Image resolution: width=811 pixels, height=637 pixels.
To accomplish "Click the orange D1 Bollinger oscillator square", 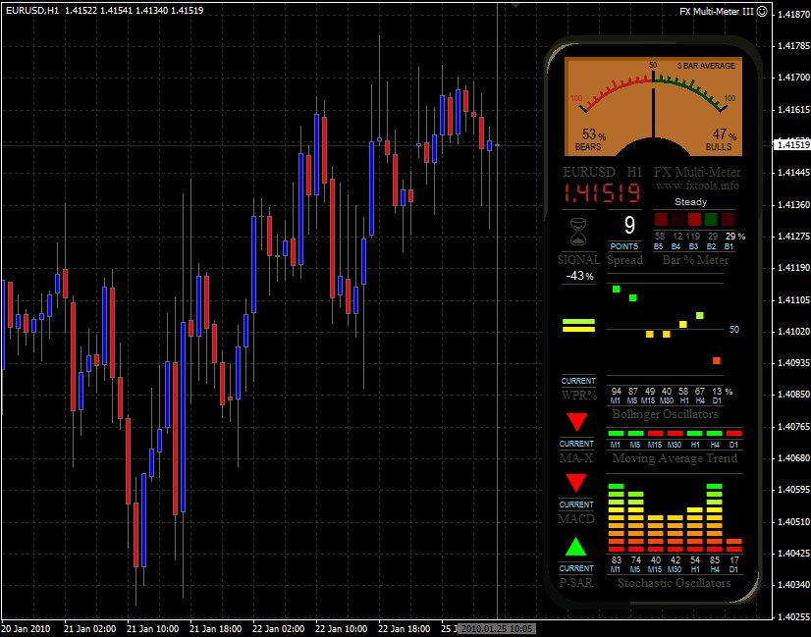I will point(717,361).
